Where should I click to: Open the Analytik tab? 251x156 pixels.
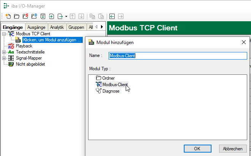(57, 27)
